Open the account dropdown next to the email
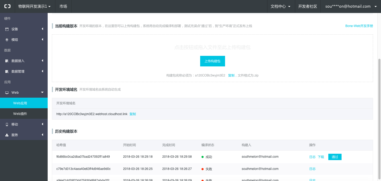The image size is (381, 181). coord(375,7)
